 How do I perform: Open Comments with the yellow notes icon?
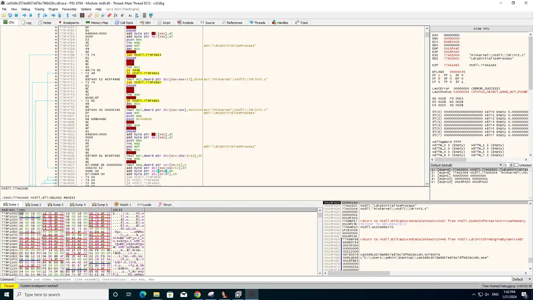[97, 15]
